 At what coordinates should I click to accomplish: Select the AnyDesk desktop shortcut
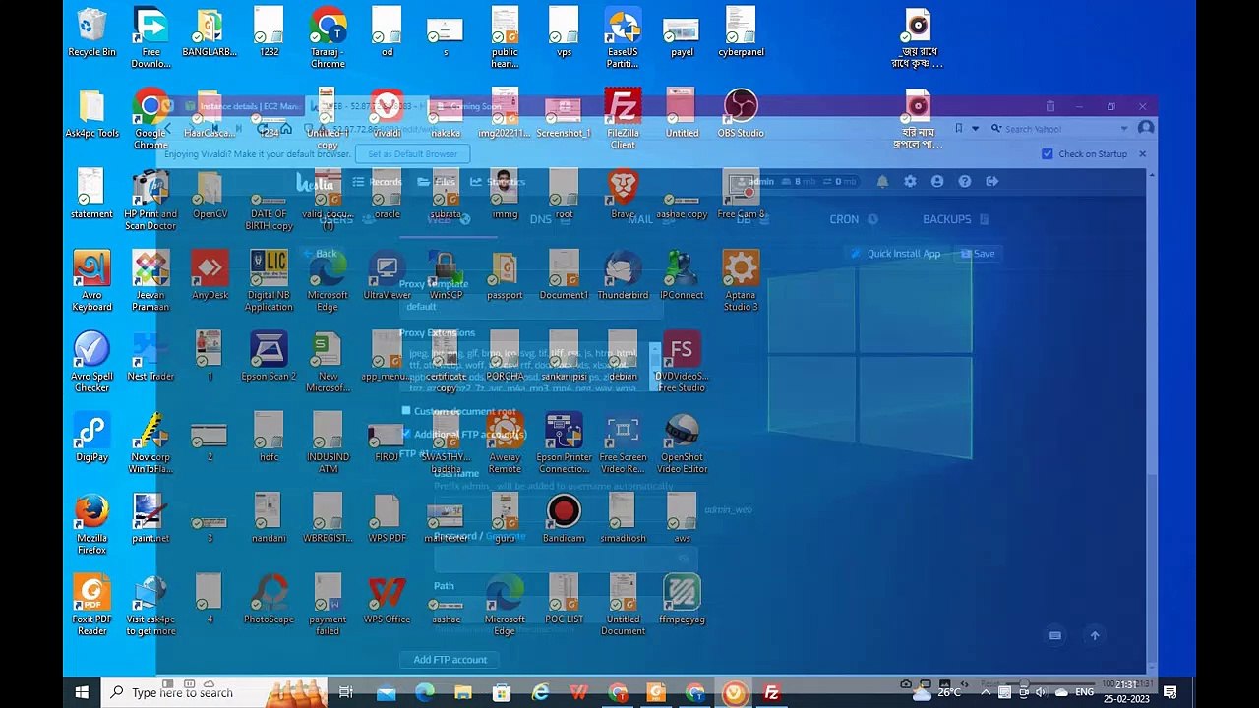tap(210, 275)
